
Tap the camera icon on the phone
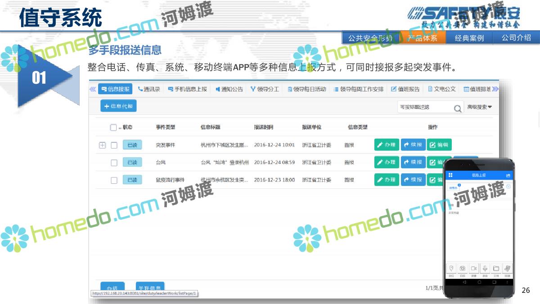462,268
